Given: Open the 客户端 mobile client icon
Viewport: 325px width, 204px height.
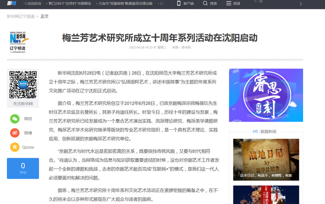Looking at the screenshot, I should pos(179,4).
